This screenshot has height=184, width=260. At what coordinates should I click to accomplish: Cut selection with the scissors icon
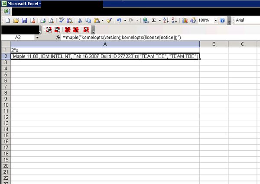pyautogui.click(x=80, y=20)
